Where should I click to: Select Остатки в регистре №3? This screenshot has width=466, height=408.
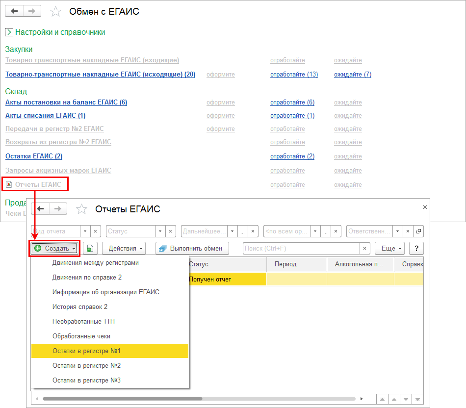tap(110, 381)
